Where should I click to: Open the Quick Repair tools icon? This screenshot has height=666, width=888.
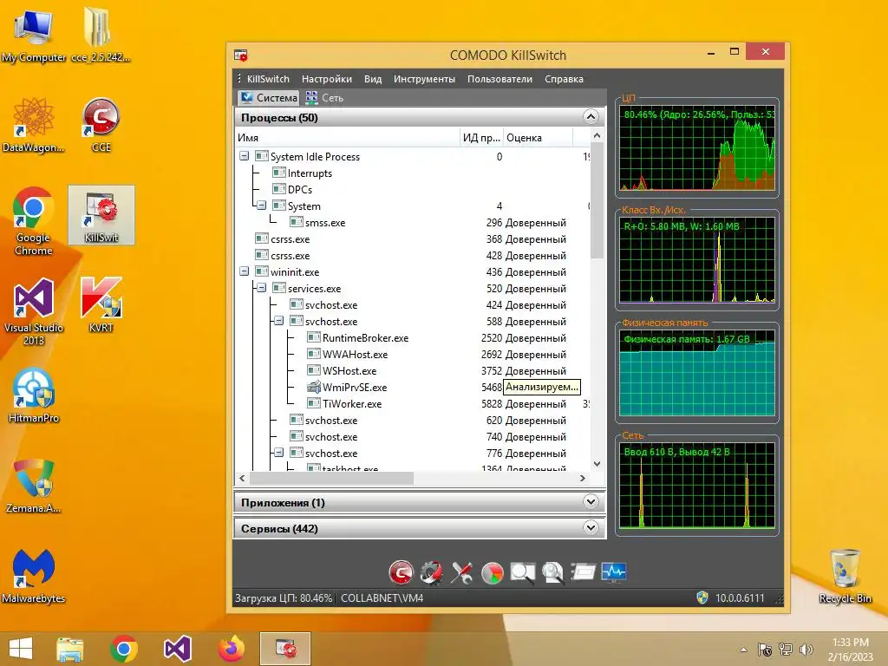[462, 572]
